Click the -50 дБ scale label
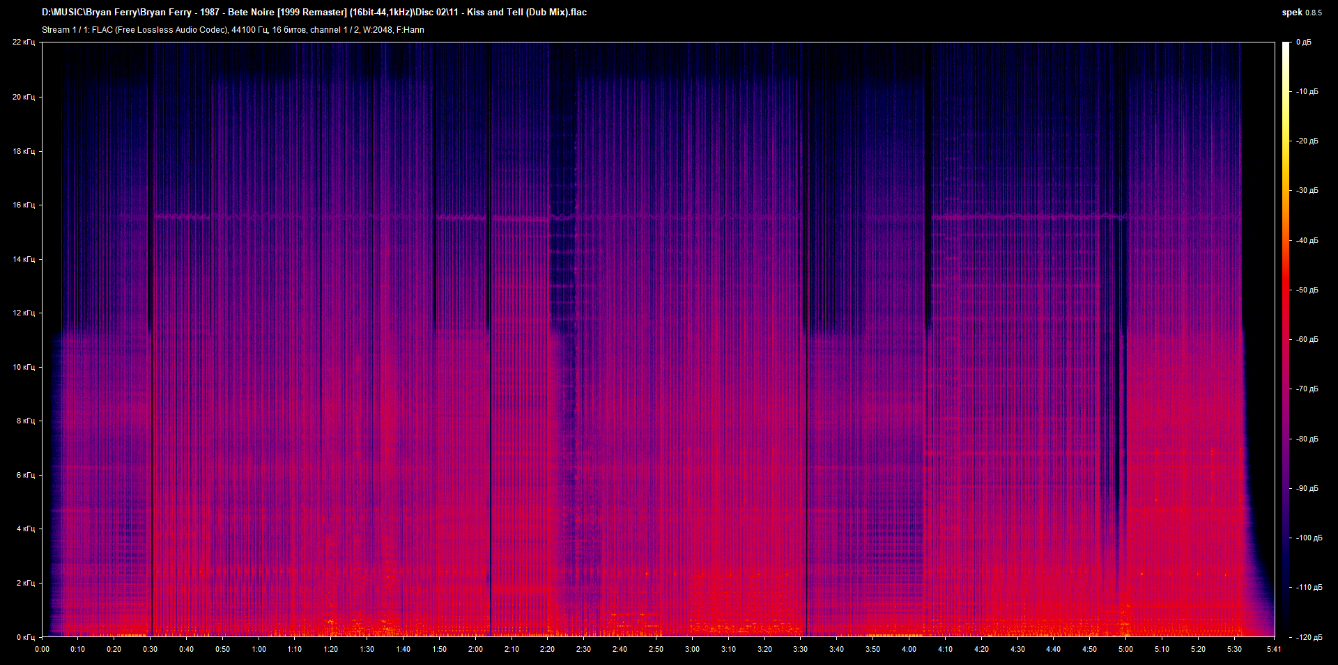 [1307, 290]
